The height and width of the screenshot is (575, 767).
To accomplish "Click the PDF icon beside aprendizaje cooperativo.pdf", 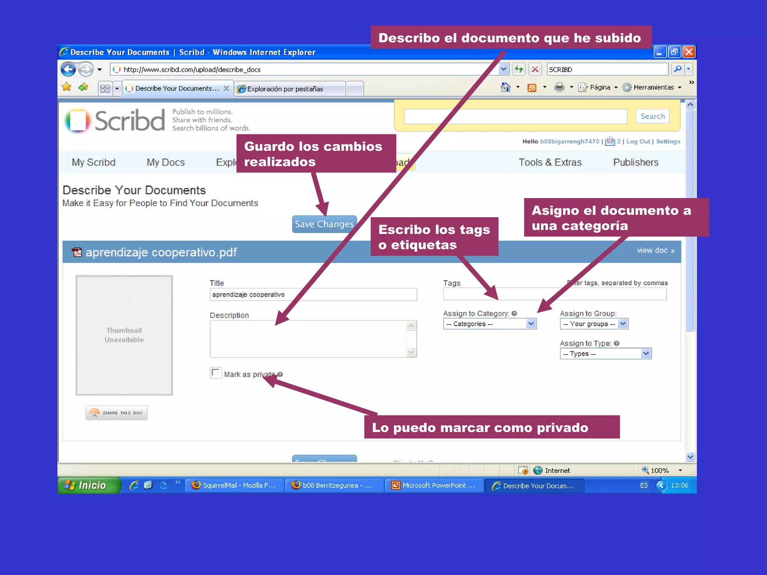I will (77, 252).
